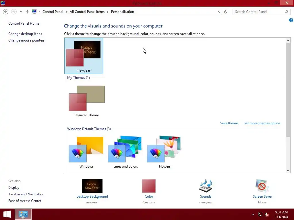Apply the Windows default theme

point(86,152)
